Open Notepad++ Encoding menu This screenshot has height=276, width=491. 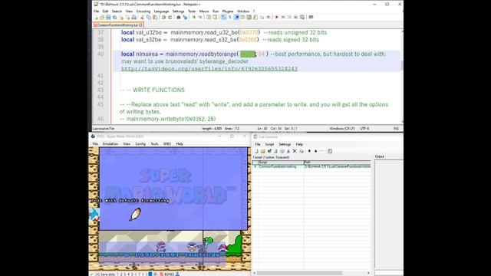[143, 11]
